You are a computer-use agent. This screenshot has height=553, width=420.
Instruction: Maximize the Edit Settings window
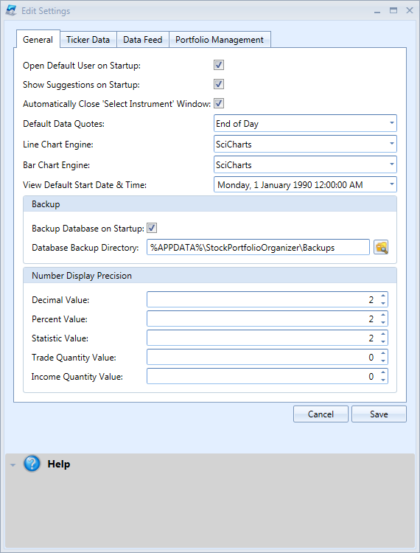click(393, 10)
